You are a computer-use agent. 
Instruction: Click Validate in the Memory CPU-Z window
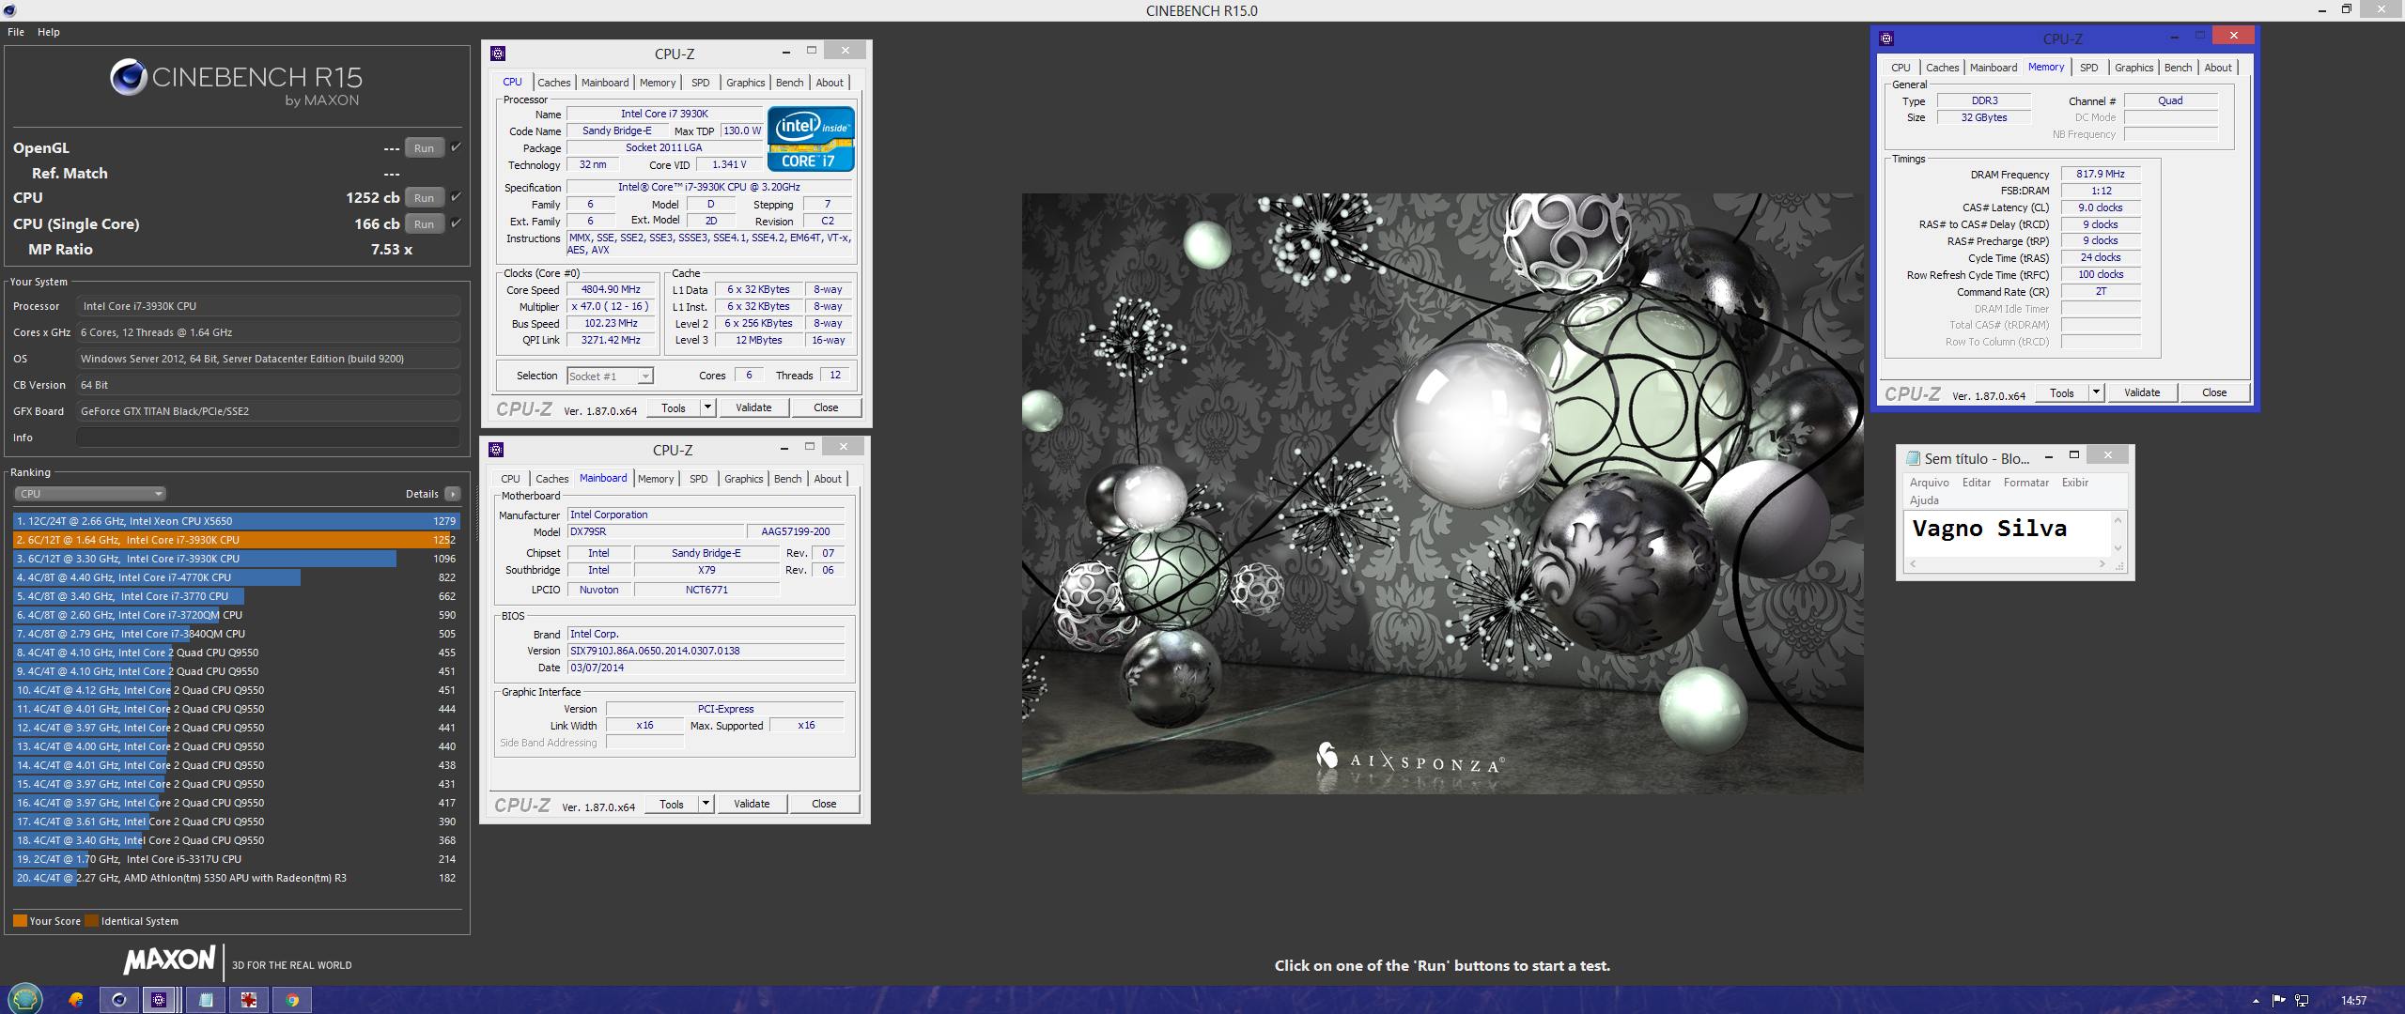pos(2142,392)
